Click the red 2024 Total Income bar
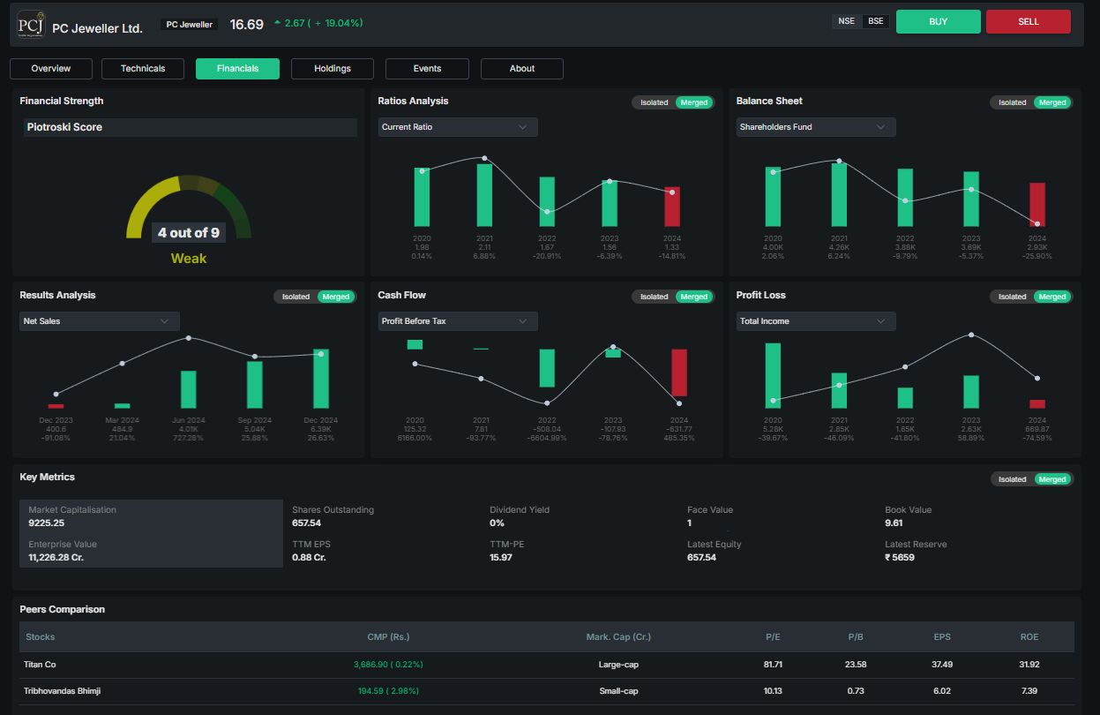Image resolution: width=1100 pixels, height=715 pixels. [x=1037, y=404]
